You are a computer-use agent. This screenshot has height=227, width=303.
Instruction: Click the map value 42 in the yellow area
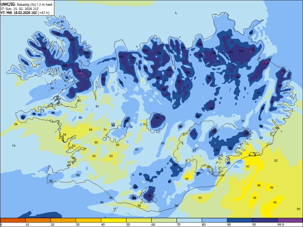point(248,166)
